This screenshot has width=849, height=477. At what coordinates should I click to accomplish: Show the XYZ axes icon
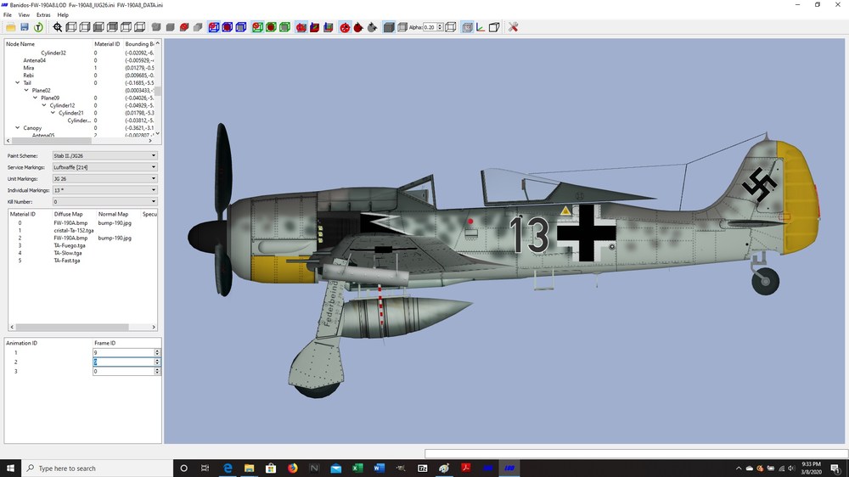pyautogui.click(x=481, y=27)
